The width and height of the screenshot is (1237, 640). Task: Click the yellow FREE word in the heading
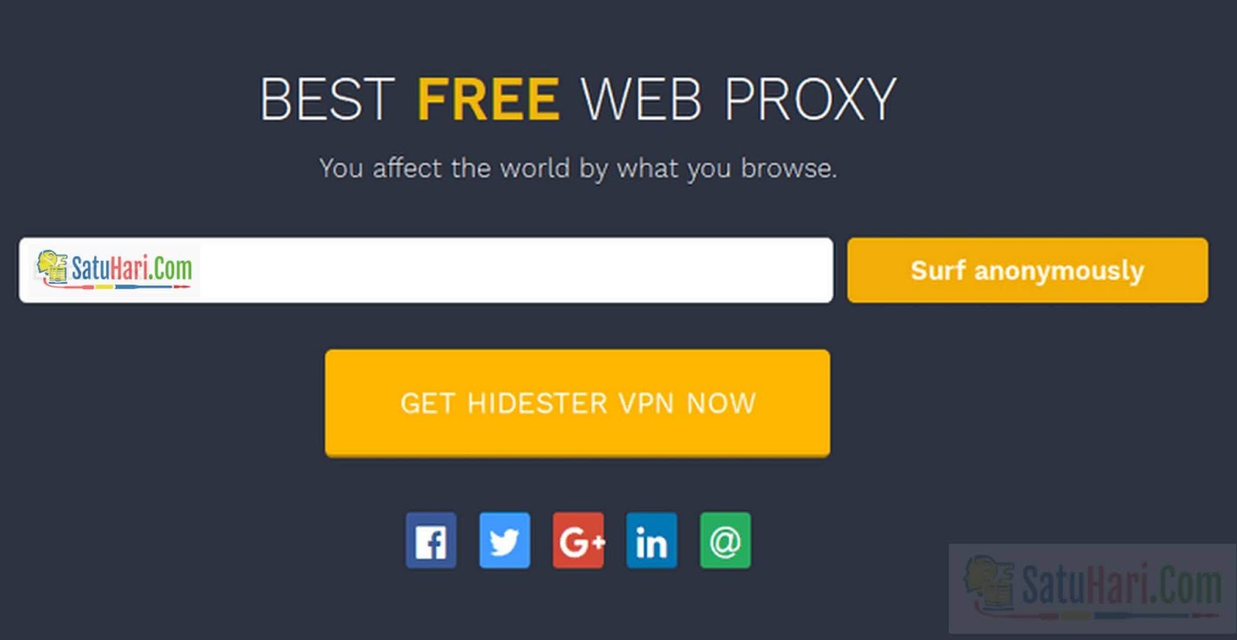(488, 99)
